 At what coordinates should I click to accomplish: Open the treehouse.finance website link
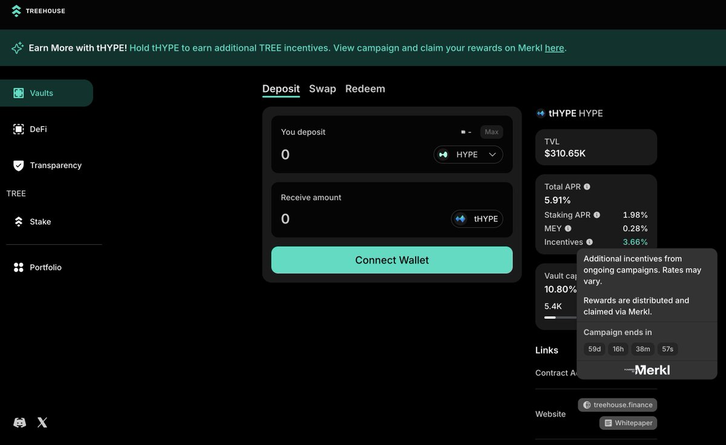[x=618, y=405]
